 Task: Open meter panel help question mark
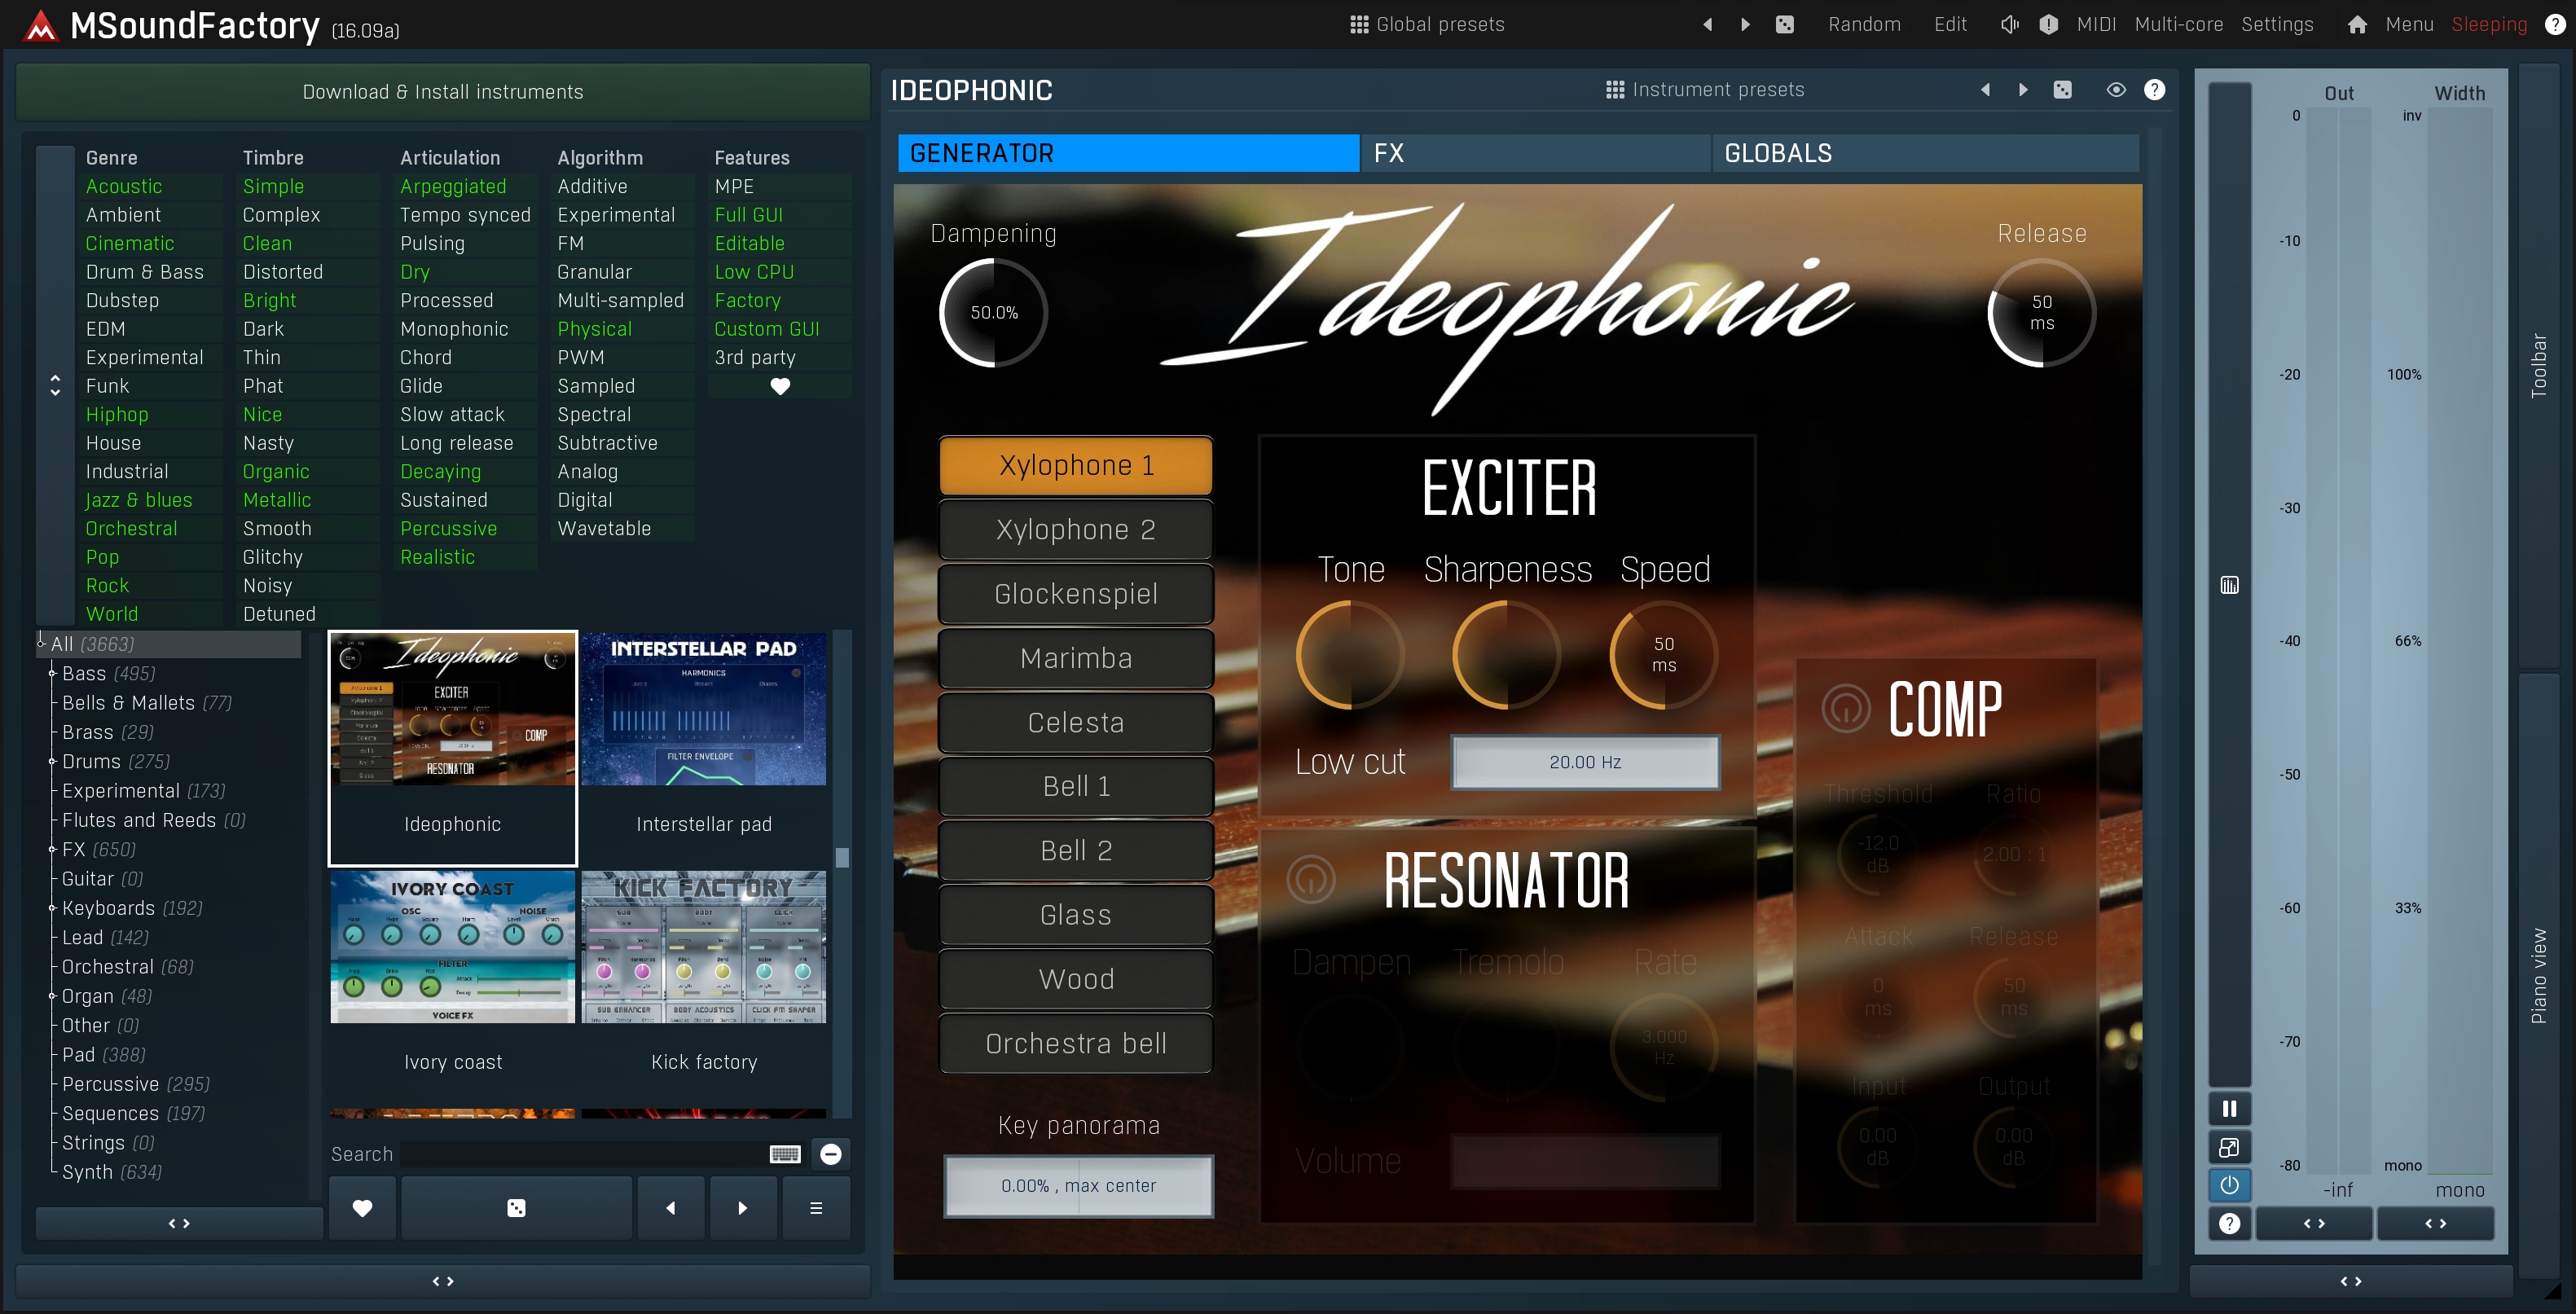tap(2229, 1223)
